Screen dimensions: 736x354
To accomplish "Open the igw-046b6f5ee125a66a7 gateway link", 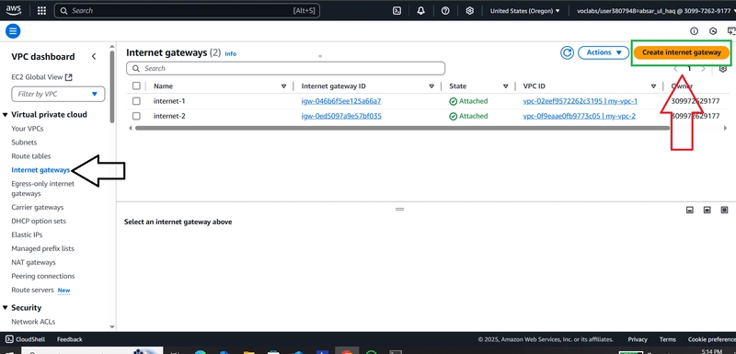I will click(x=341, y=101).
